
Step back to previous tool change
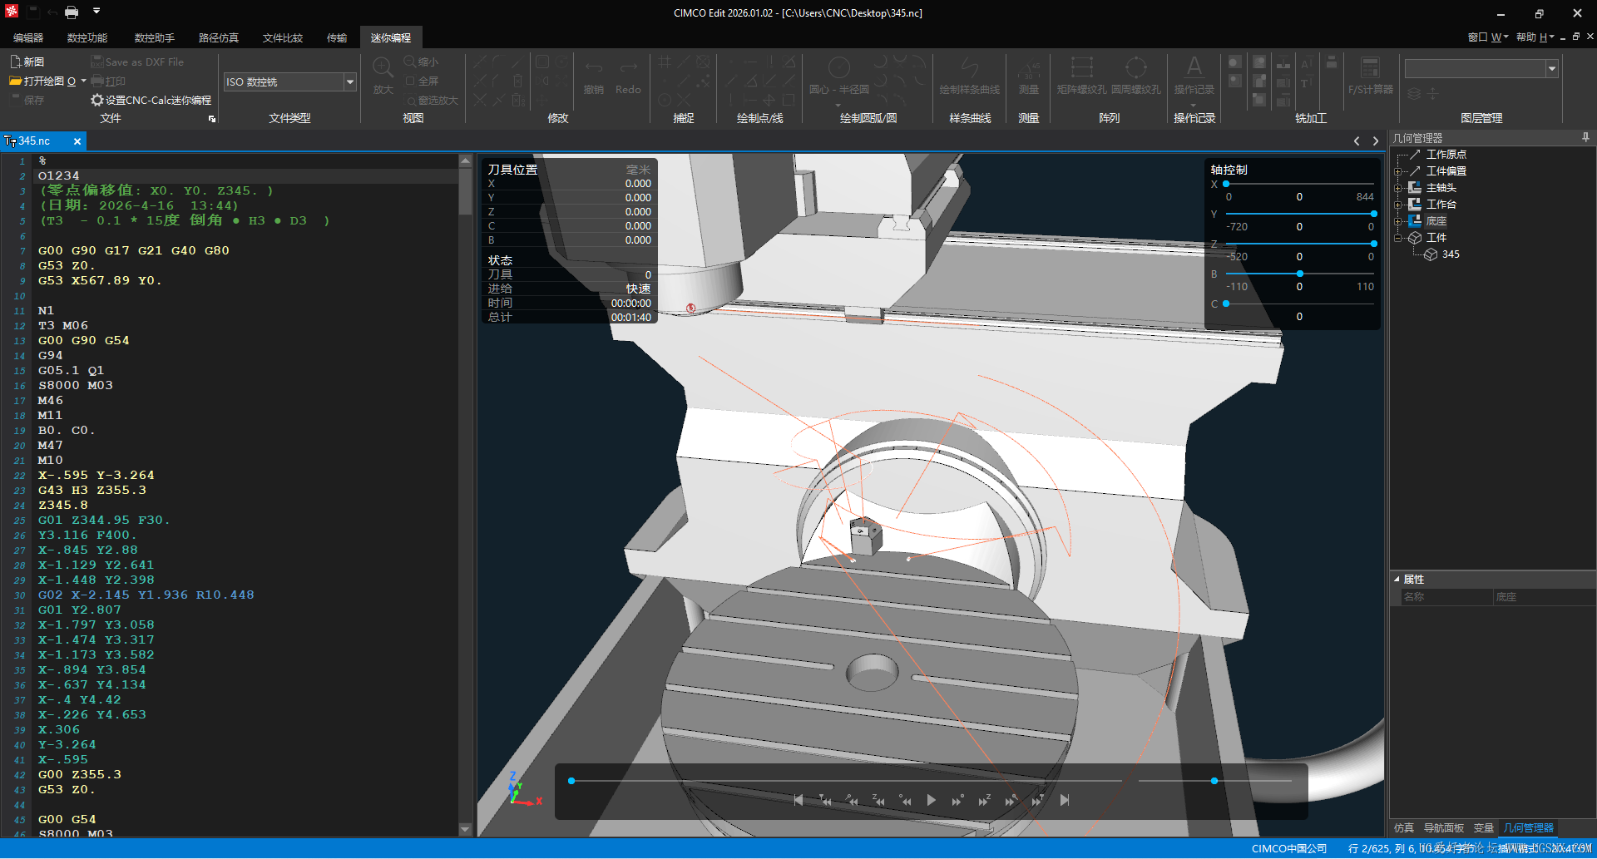[x=825, y=800]
